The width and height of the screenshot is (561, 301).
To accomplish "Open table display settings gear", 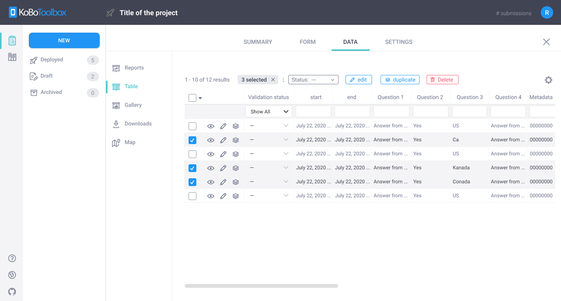I will point(549,80).
